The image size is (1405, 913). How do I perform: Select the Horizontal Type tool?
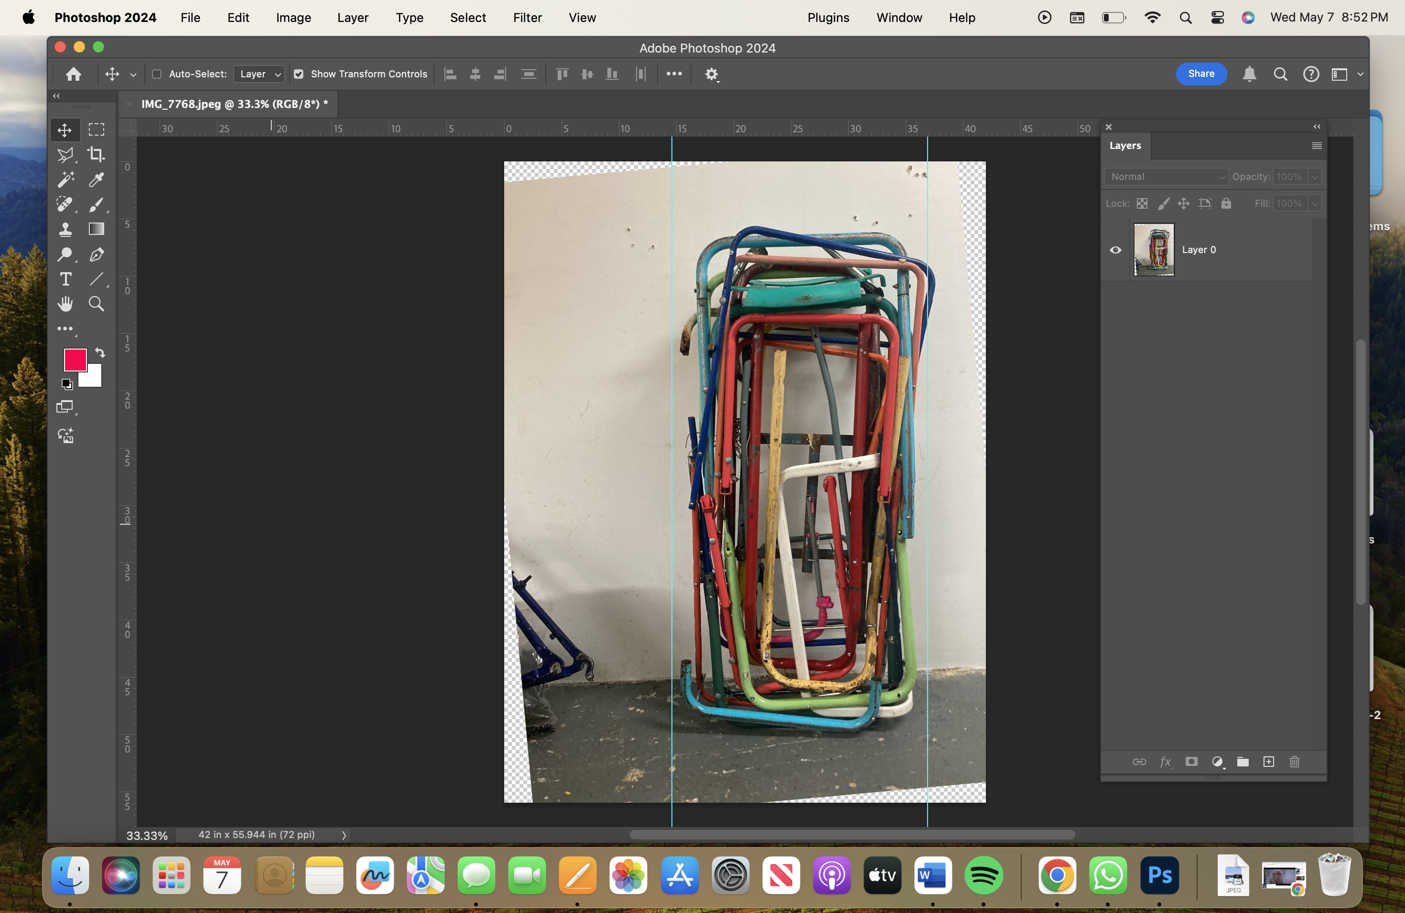tap(65, 279)
